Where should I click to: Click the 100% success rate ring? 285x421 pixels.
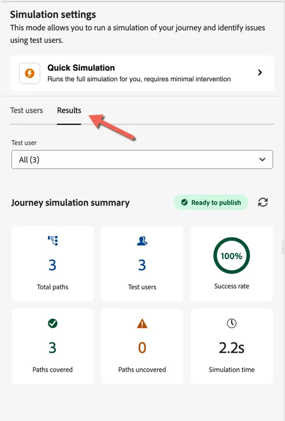coord(232,256)
